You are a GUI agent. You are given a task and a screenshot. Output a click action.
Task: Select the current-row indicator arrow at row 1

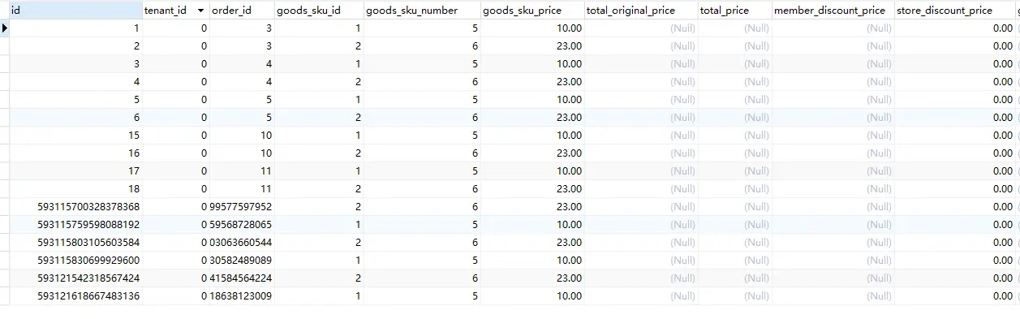5,28
